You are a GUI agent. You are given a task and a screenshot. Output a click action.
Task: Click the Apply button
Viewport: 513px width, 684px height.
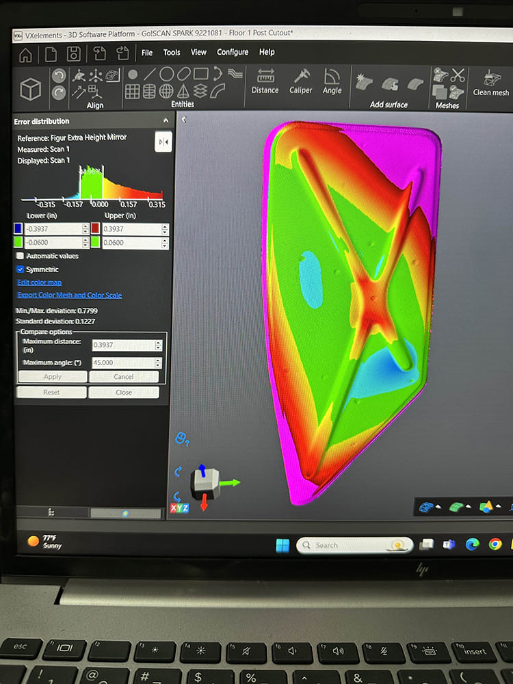coord(53,377)
